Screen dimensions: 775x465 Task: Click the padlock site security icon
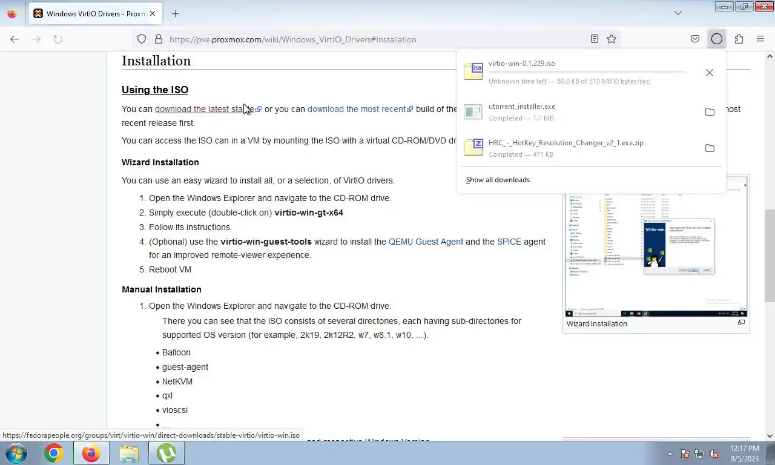point(159,39)
